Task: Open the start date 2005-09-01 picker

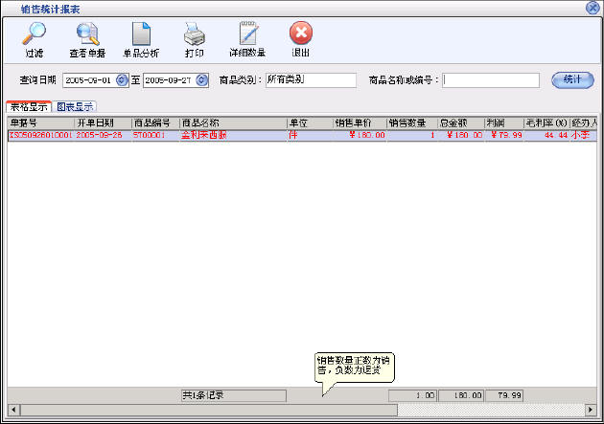Action: click(122, 80)
